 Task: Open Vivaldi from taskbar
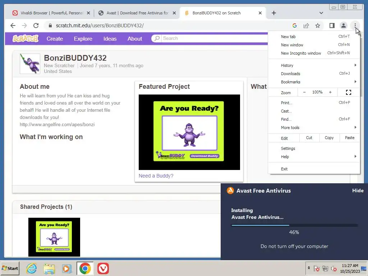(103, 268)
